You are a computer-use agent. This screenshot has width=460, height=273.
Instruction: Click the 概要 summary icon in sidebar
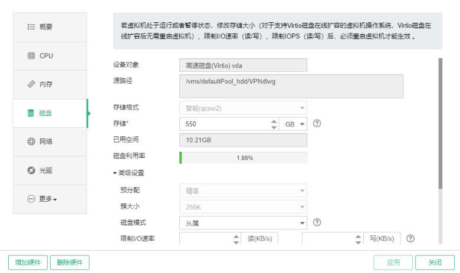coord(31,27)
